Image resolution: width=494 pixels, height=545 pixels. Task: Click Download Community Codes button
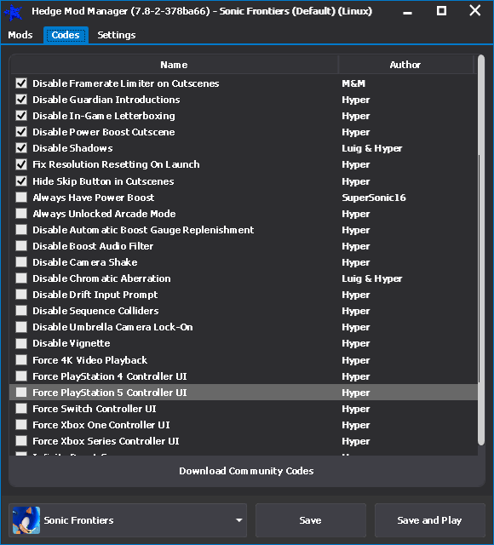pos(246,471)
